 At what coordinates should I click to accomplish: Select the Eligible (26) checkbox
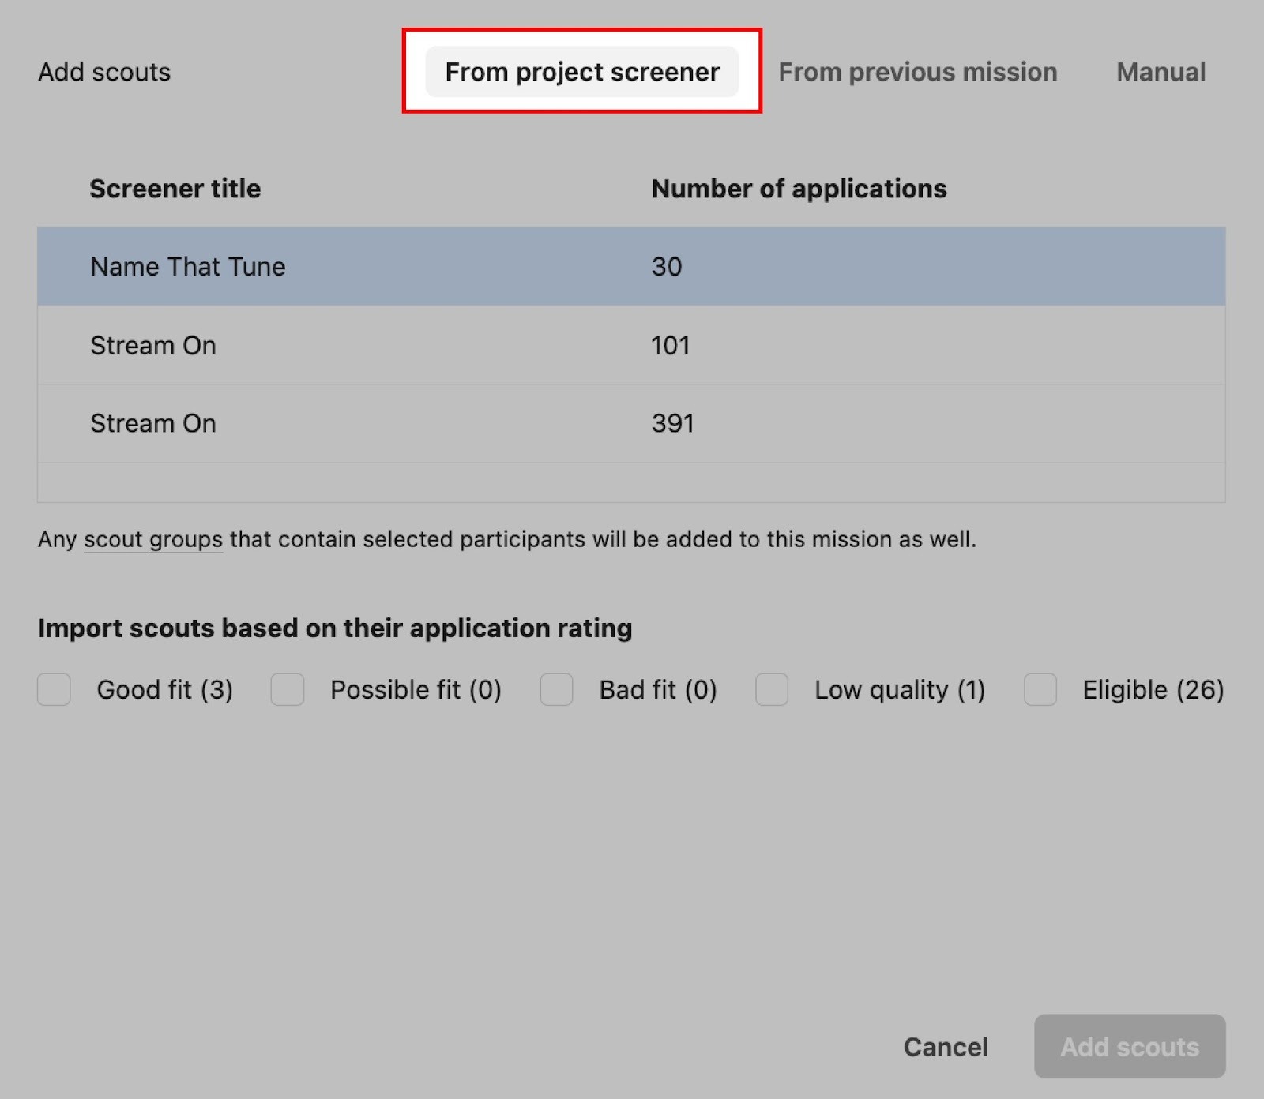[1040, 689]
